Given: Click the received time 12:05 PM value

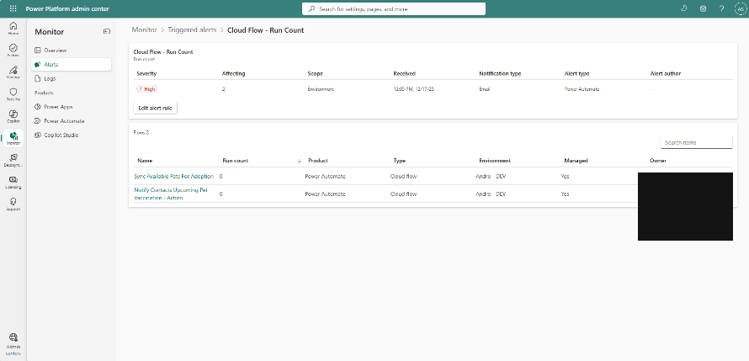Looking at the screenshot, I should pos(414,89).
